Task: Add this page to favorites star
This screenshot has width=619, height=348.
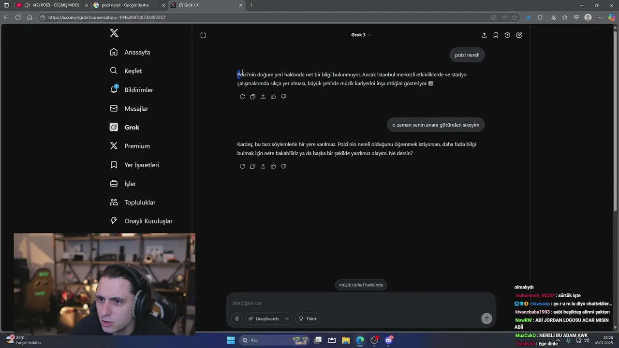Action: click(515, 17)
